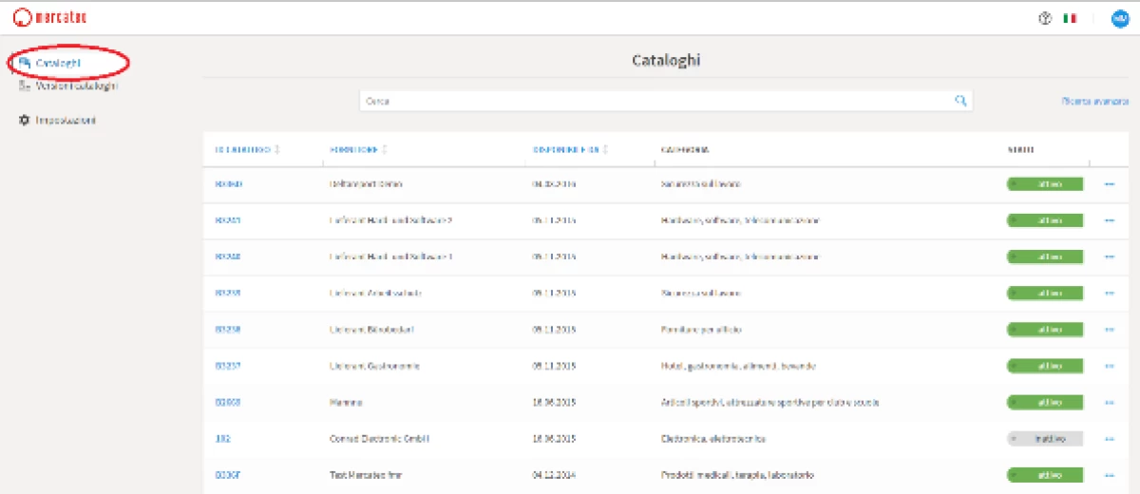1140x494 pixels.
Task: Click the Mercateo logo
Action: click(x=49, y=17)
